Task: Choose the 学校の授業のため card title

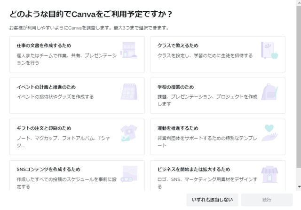Action: click(175, 87)
